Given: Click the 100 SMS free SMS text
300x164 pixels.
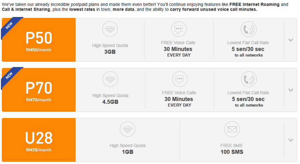Looking at the screenshot, I should point(232,152).
